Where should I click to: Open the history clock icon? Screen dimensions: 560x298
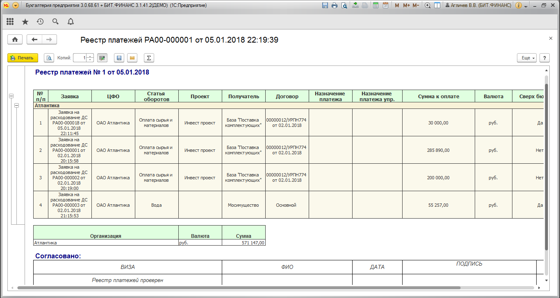(x=40, y=22)
